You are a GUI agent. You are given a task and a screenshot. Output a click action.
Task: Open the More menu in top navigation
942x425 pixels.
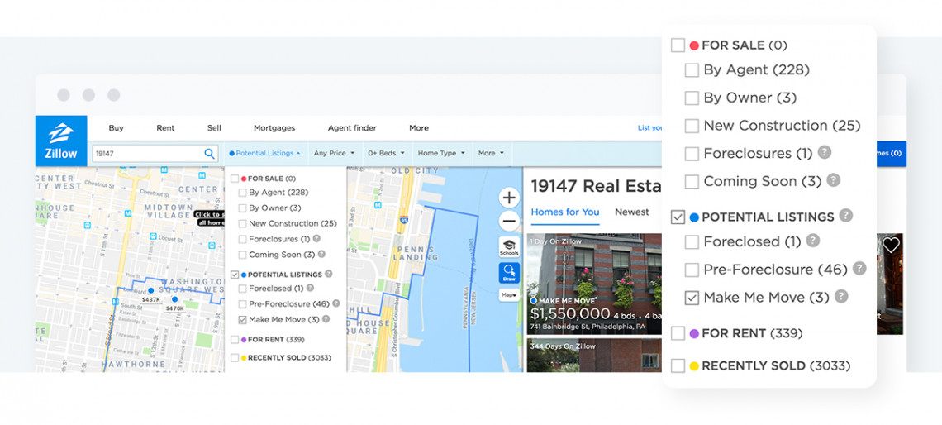[x=419, y=128]
